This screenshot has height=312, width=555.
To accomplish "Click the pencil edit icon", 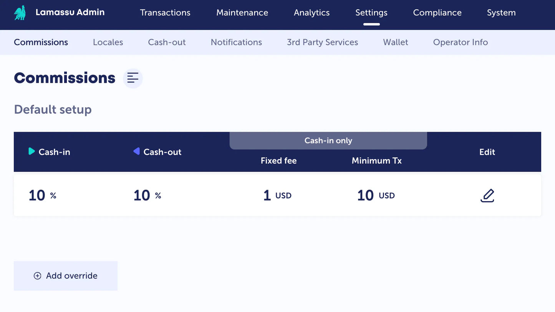I will pos(487,195).
